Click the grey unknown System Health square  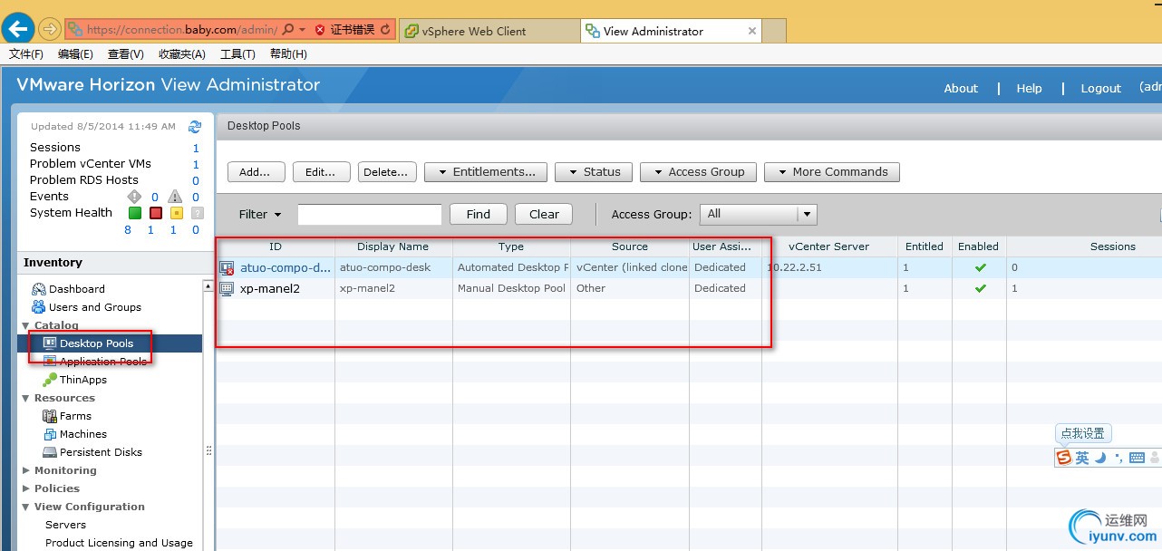(x=197, y=213)
